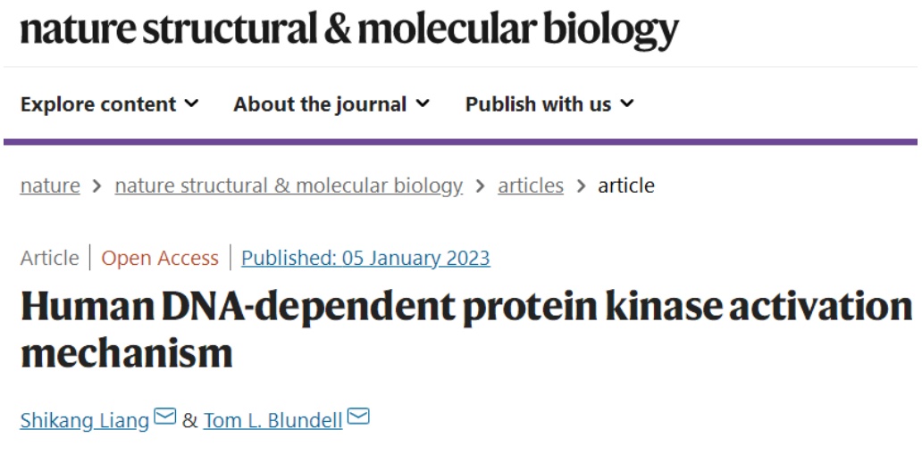Open the About the journal menu label
922x454 pixels.
[320, 104]
